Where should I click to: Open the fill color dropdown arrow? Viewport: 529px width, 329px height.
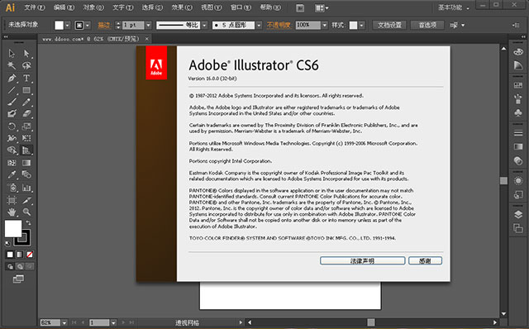(68, 25)
